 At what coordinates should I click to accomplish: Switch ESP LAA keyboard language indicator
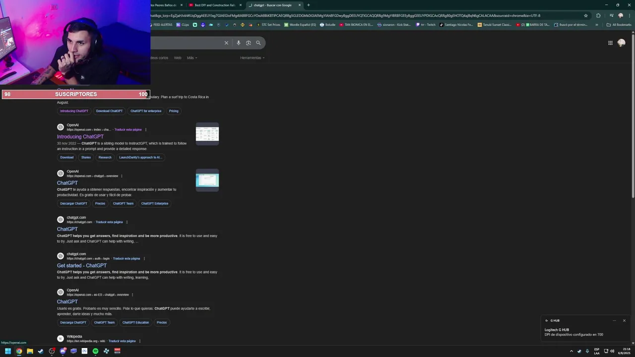(x=597, y=351)
